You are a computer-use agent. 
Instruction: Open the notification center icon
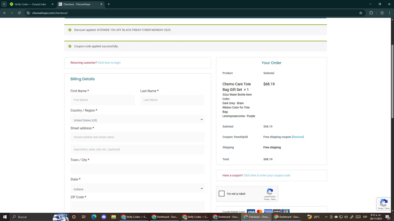tap(388, 217)
